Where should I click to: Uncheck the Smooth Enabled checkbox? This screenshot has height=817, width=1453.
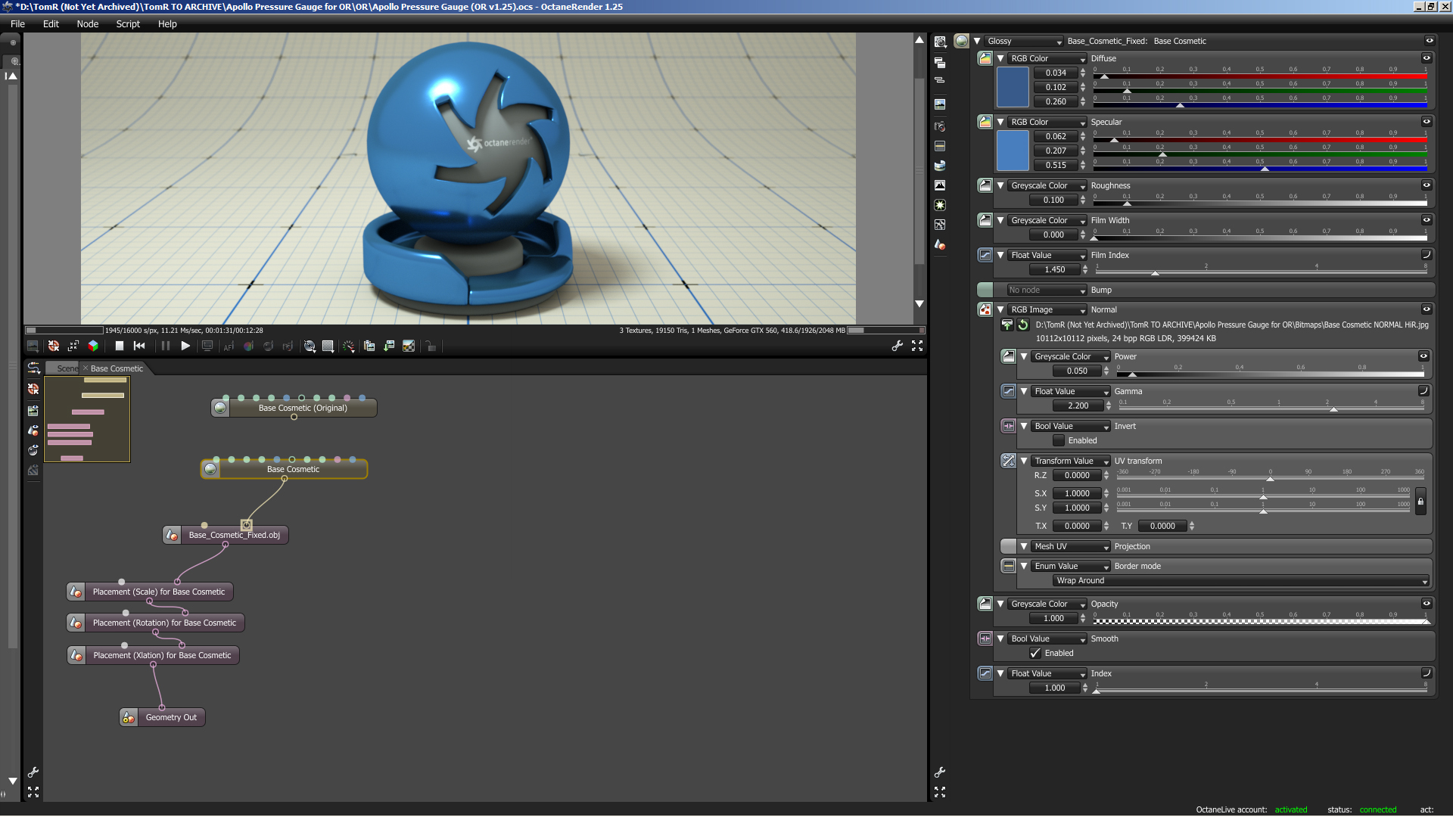pos(1035,653)
